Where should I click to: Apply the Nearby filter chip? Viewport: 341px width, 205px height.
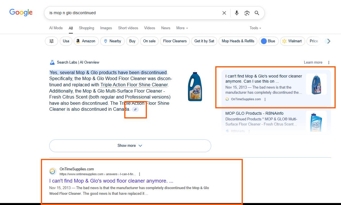coord(112,41)
